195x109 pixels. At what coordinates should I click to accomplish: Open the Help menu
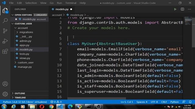coord(83,3)
